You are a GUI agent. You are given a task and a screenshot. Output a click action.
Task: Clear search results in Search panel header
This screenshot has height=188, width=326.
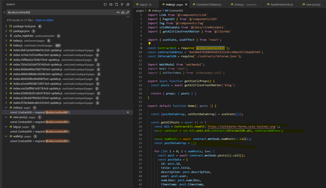coord(111,4)
